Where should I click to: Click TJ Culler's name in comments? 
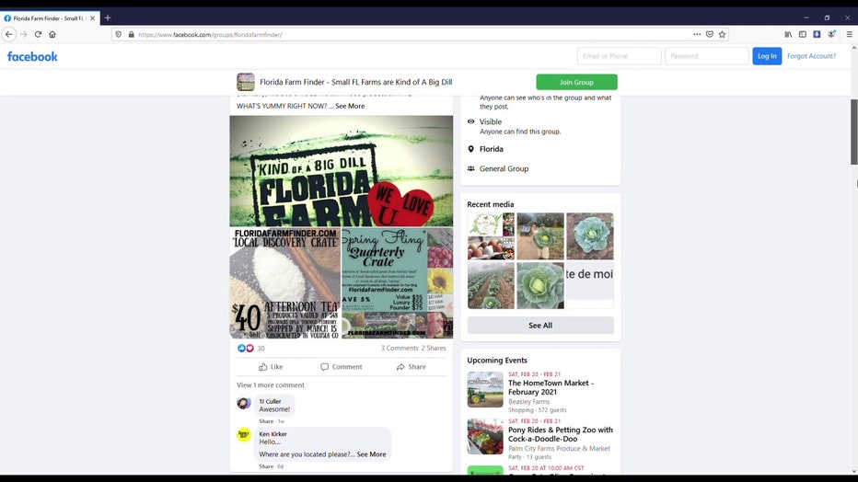coord(270,401)
